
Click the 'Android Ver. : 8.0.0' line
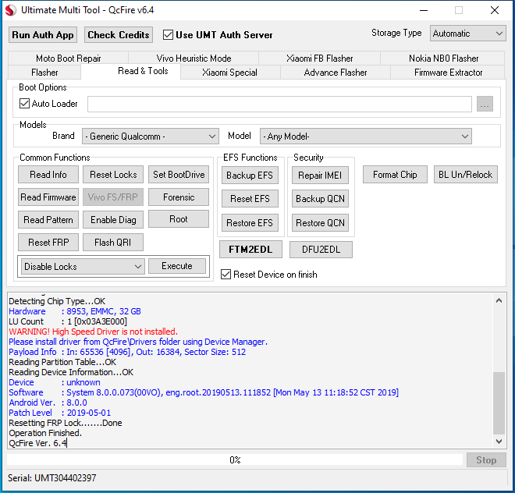pyautogui.click(x=48, y=403)
